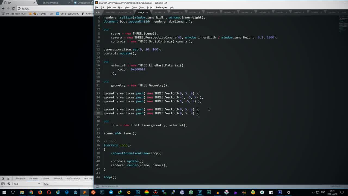This screenshot has height=196, width=348.
Task: Open the Google Документы bookmark
Action: pos(68,14)
